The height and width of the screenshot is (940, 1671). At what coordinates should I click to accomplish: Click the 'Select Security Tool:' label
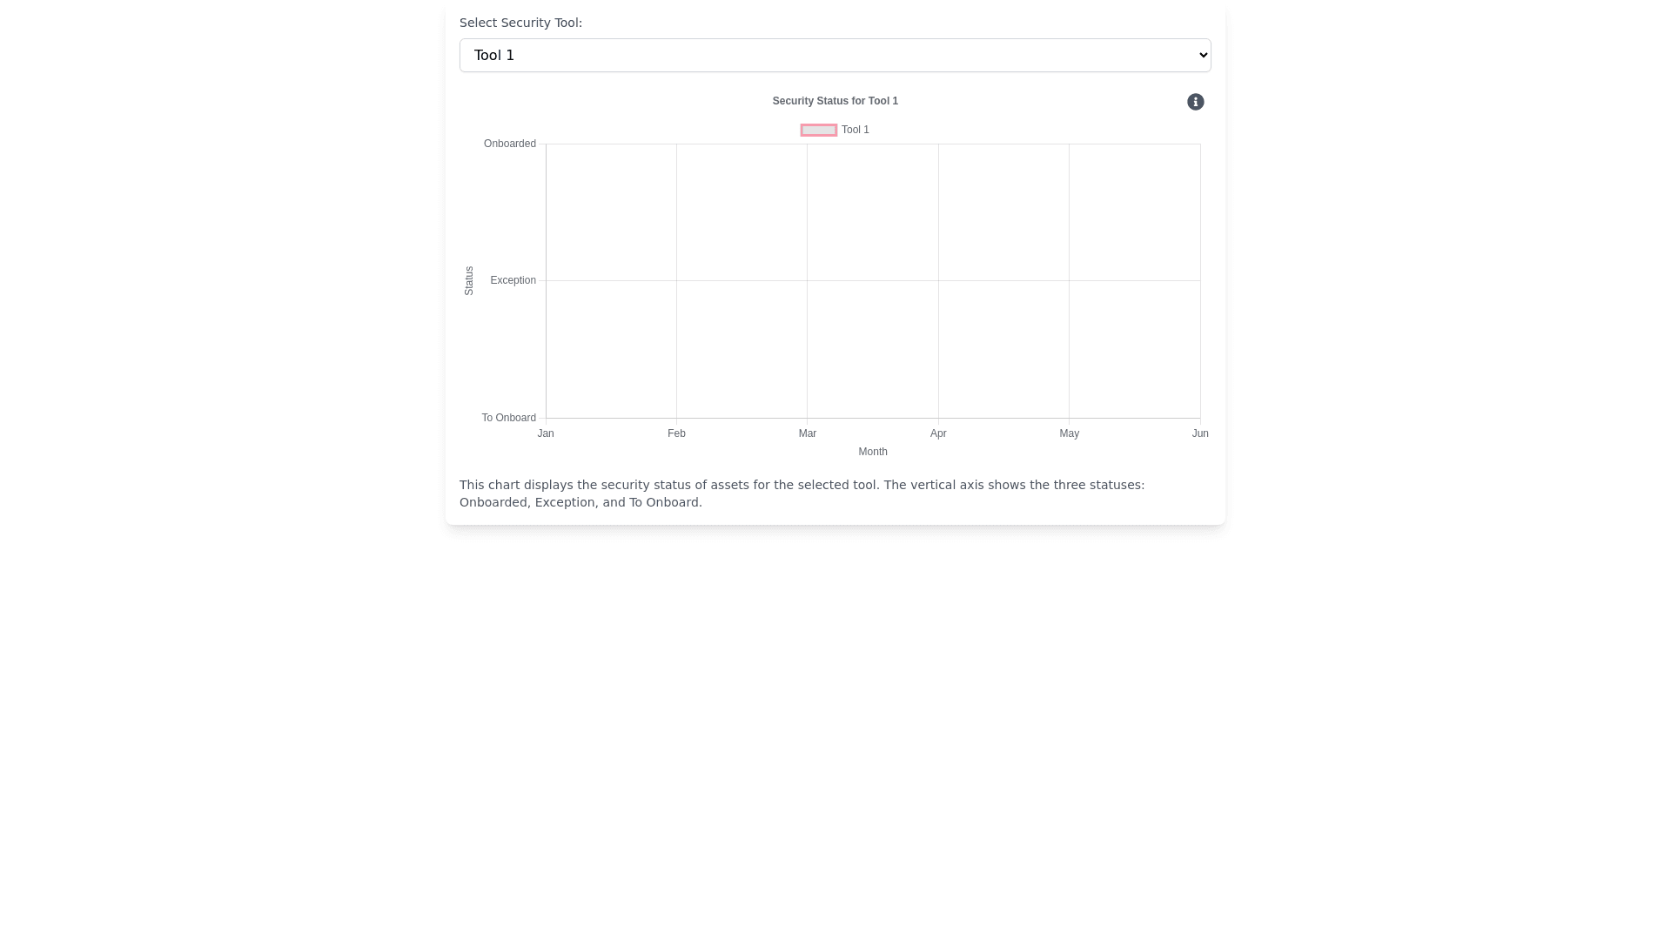click(520, 23)
